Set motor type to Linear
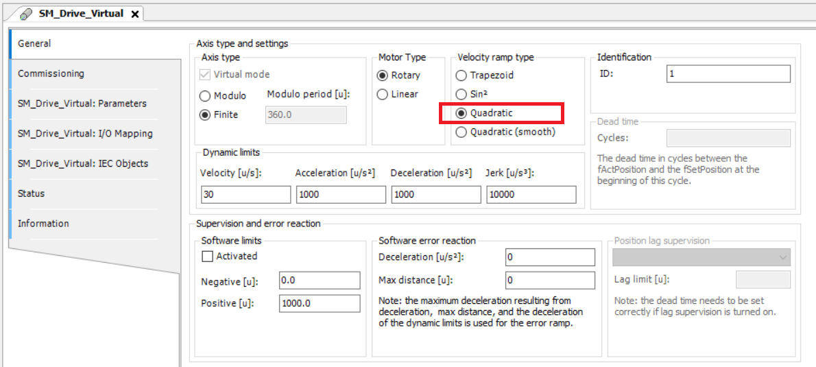 [383, 94]
